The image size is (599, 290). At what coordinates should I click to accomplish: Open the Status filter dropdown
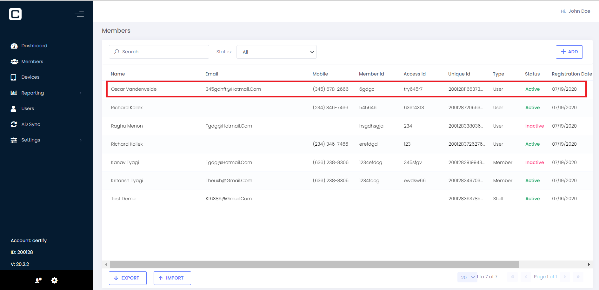pos(276,52)
